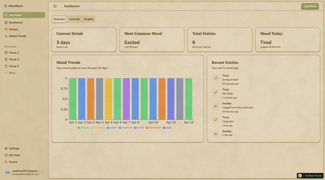Screen dimensions: 325x180
Task: Click the 'Logged at 9:30 AM' text
Action: (x=270, y=47)
